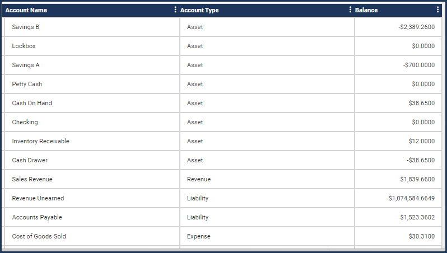Click the Cash On Hand entry
The image size is (447, 253).
(x=32, y=103)
